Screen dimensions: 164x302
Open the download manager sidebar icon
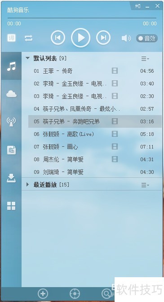click(x=11, y=178)
